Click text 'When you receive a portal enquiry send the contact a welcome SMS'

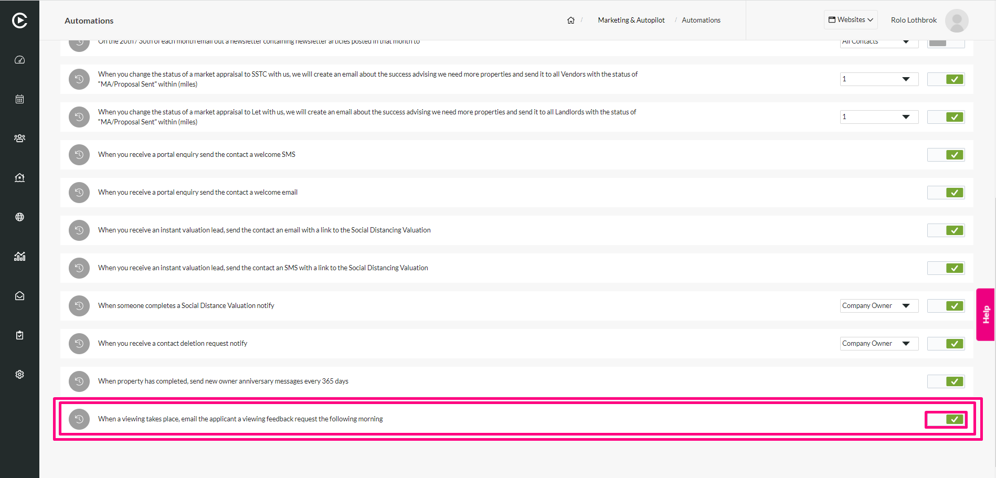[197, 155]
